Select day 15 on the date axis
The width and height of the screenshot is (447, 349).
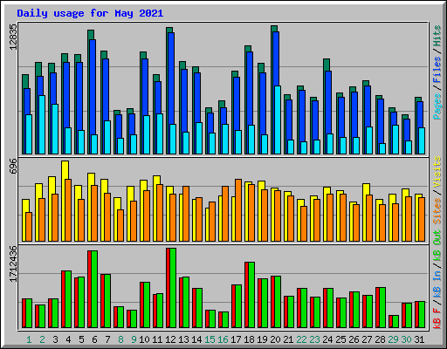(x=210, y=339)
